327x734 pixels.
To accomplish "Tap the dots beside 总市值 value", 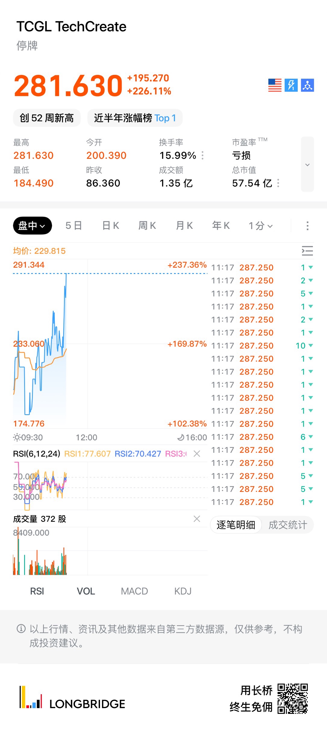I will [278, 183].
